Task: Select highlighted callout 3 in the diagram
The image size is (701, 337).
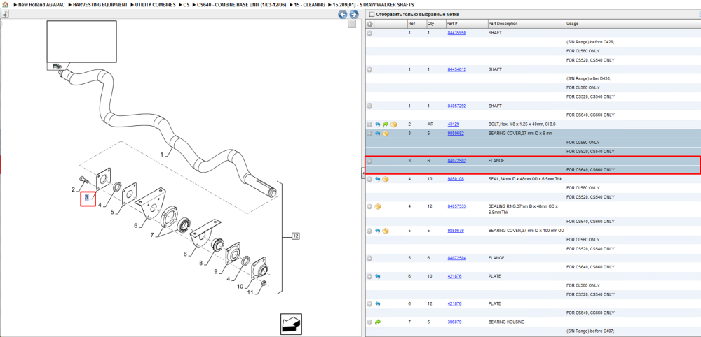Action: point(87,197)
